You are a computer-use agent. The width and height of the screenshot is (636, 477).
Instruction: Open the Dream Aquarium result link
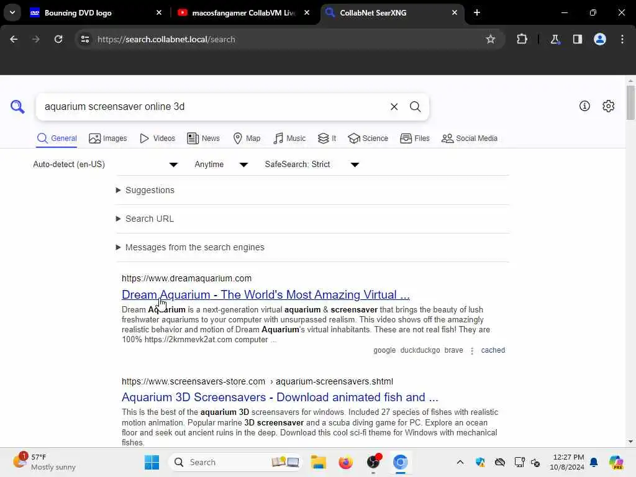266,294
